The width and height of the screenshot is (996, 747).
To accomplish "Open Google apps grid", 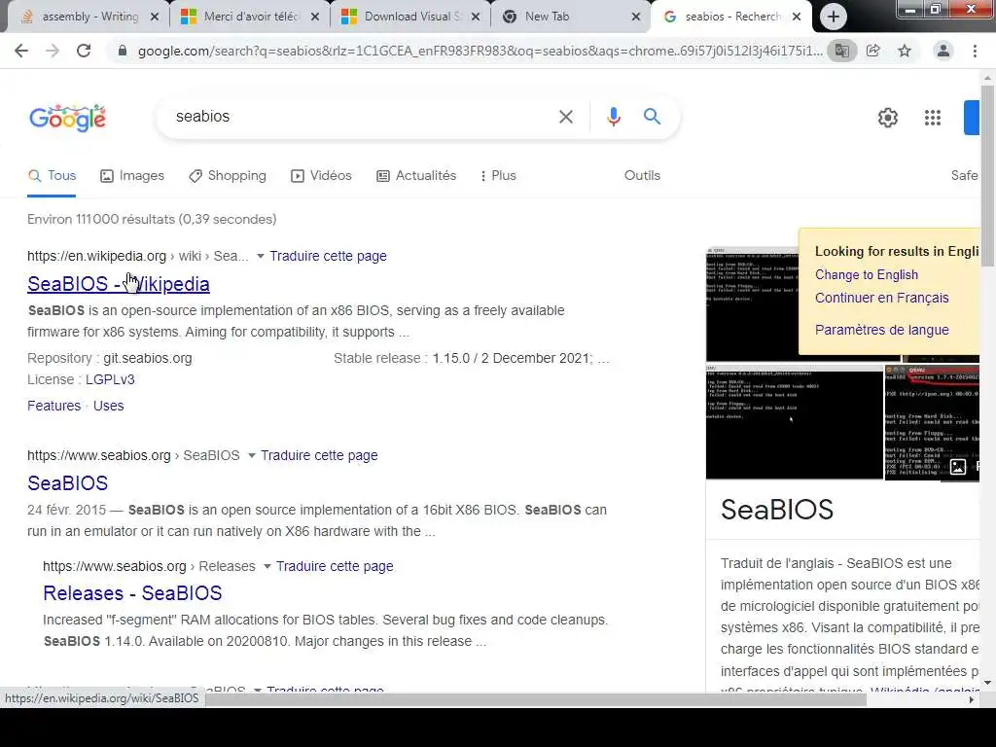I will coord(933,118).
